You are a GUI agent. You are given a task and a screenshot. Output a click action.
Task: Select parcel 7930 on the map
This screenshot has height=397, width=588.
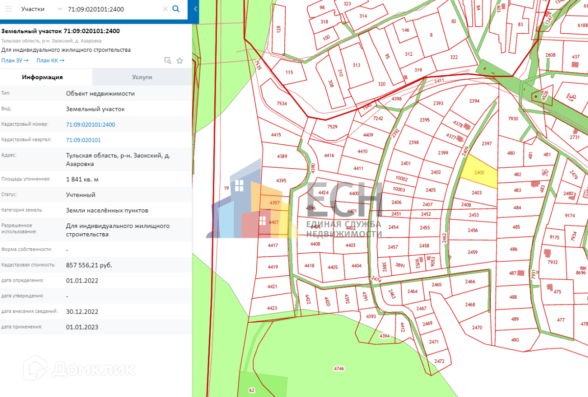pos(513,119)
